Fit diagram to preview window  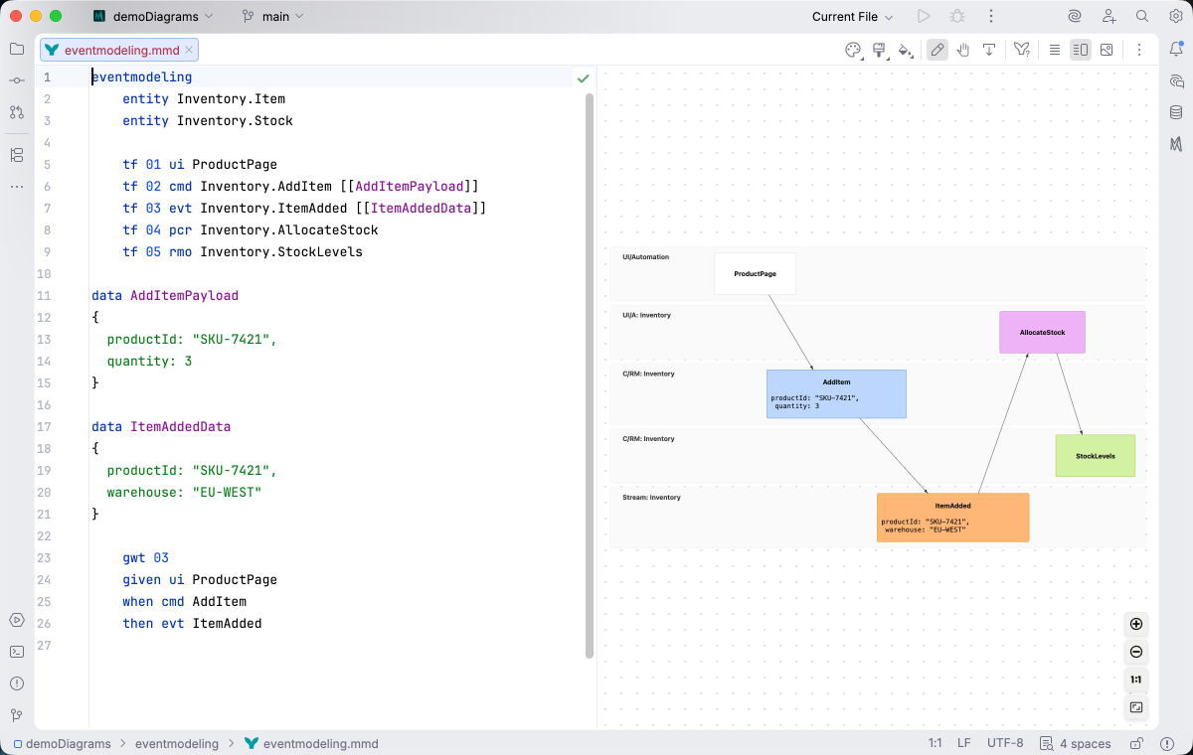click(x=1136, y=707)
